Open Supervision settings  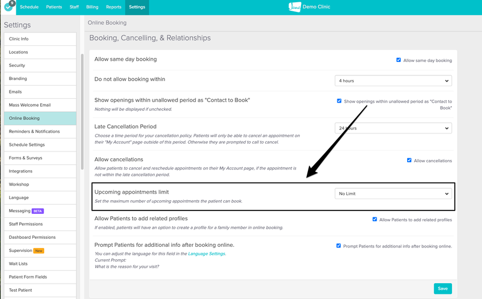click(x=40, y=250)
